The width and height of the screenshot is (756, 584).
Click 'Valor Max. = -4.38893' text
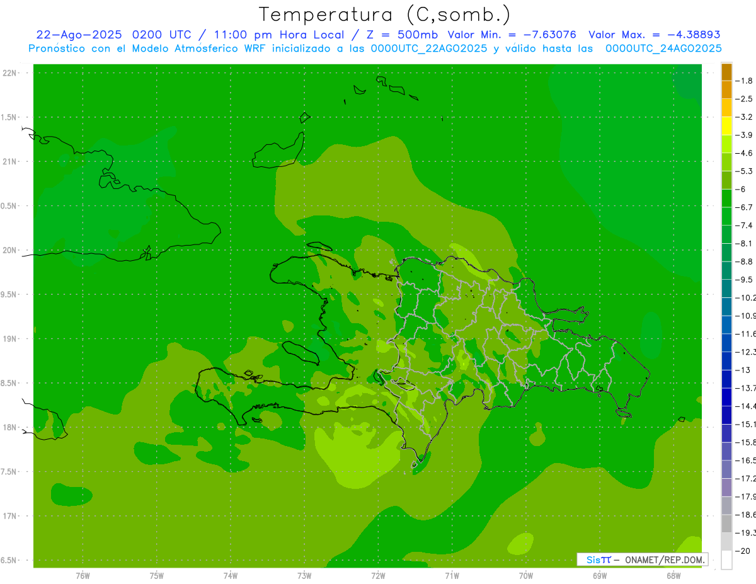[x=655, y=35]
